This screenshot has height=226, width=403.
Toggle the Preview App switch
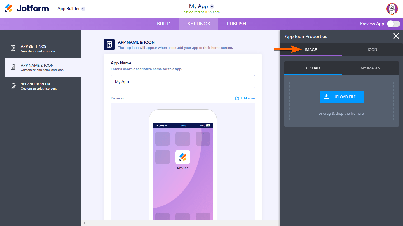pos(393,24)
